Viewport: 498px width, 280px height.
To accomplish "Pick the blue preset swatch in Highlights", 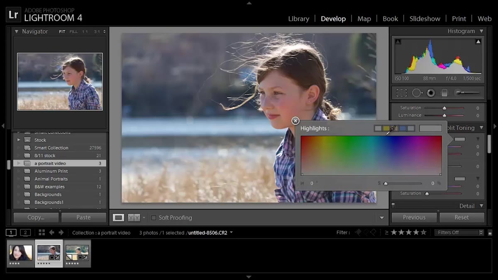I will coord(403,128).
